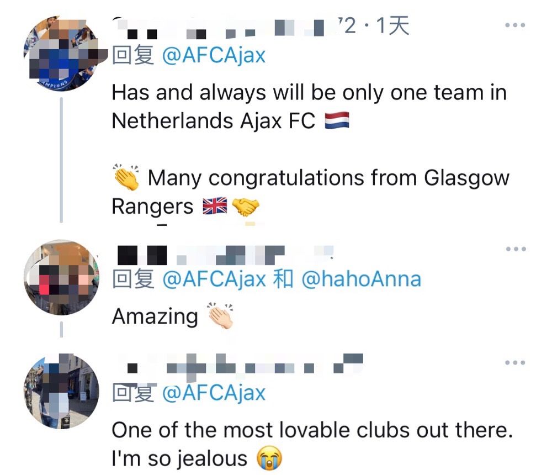Open the 'most lovable clubs' reply
The image size is (552, 475).
312,444
